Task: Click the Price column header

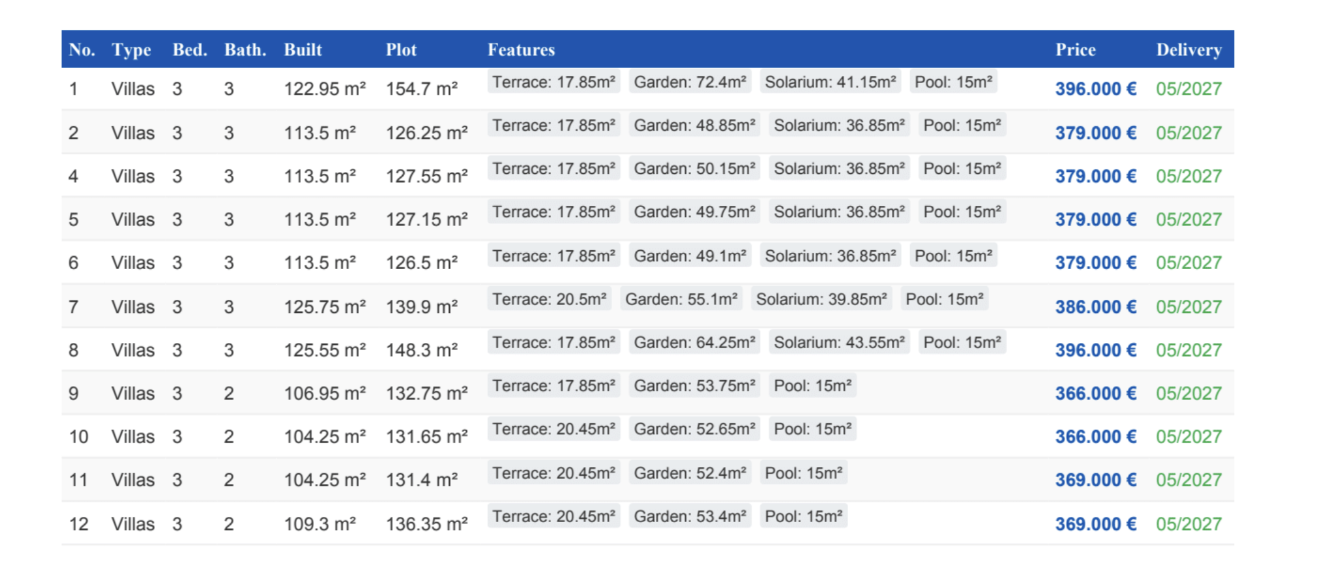Action: [1075, 50]
